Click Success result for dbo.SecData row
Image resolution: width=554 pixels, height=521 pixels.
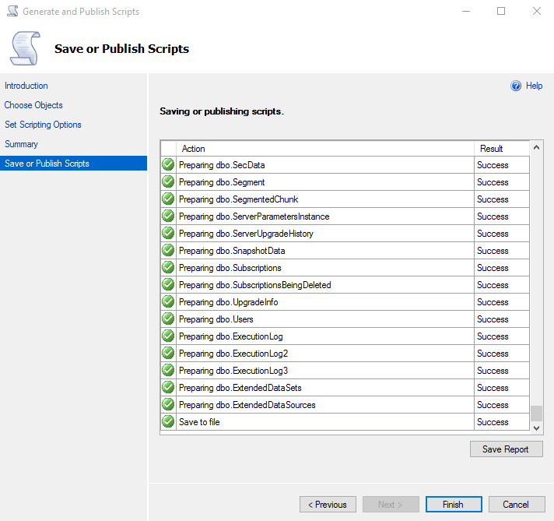point(493,165)
